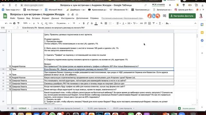Insert a link with the chain icon
This screenshot has height=115, width=206.
coord(141,23)
